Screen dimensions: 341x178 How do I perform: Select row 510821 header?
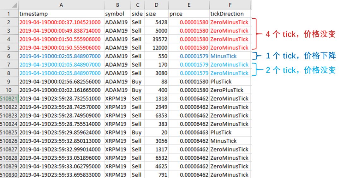point(9,98)
